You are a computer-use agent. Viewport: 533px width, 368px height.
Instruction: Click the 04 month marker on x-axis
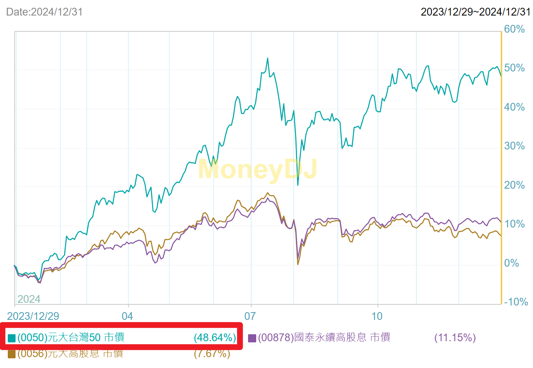click(127, 316)
